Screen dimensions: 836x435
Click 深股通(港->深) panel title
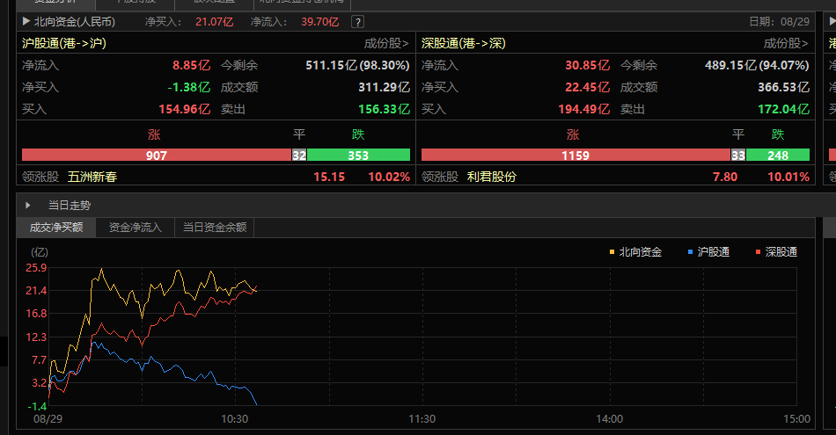463,43
